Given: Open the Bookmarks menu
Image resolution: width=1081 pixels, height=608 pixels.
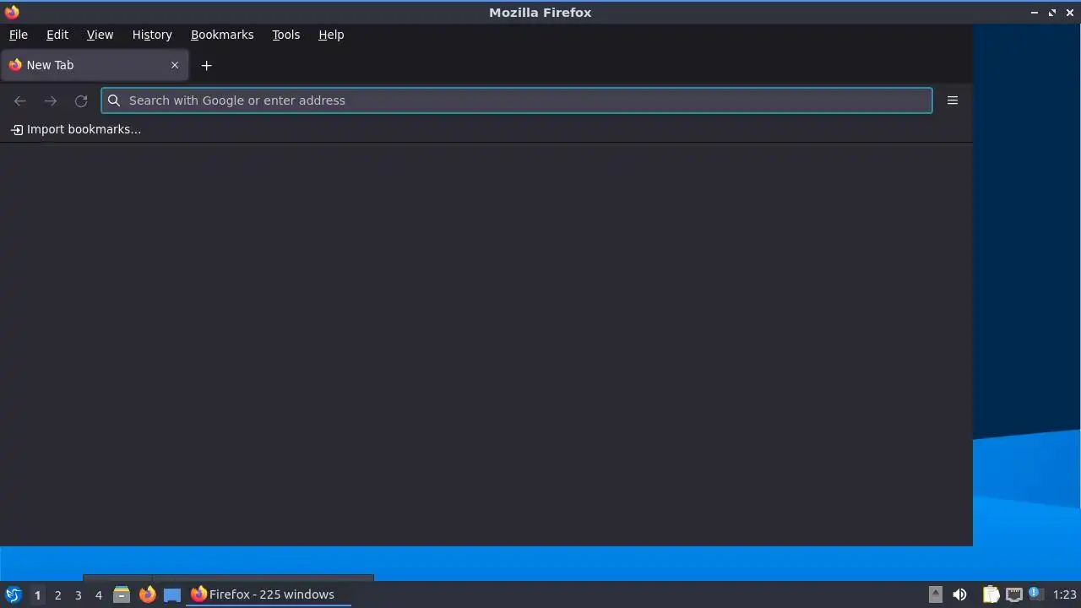Looking at the screenshot, I should pyautogui.click(x=222, y=35).
